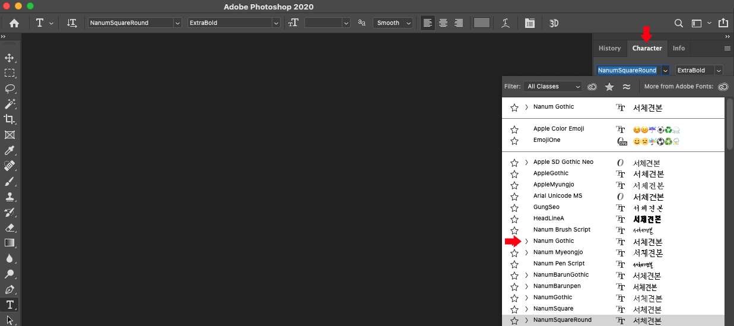Screen dimensions: 734x326
Task: Show similar fonts filter icon
Action: [x=627, y=87]
